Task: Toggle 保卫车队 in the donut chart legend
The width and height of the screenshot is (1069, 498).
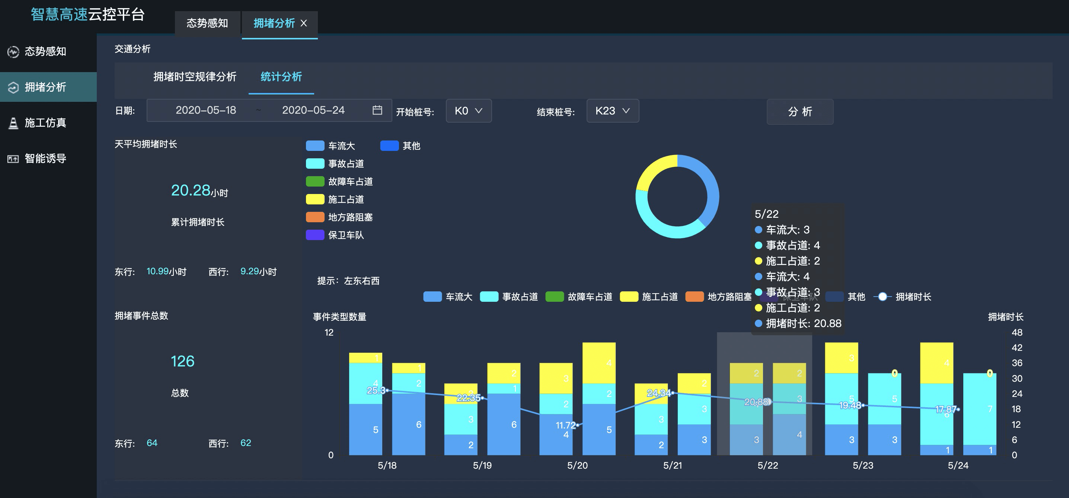Action: (335, 235)
